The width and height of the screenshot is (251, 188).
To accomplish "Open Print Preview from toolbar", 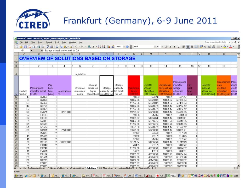I will pos(43,47).
